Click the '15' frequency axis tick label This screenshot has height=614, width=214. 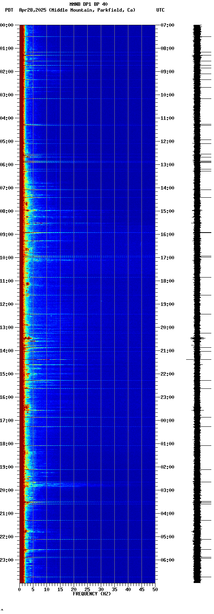pos(60,590)
